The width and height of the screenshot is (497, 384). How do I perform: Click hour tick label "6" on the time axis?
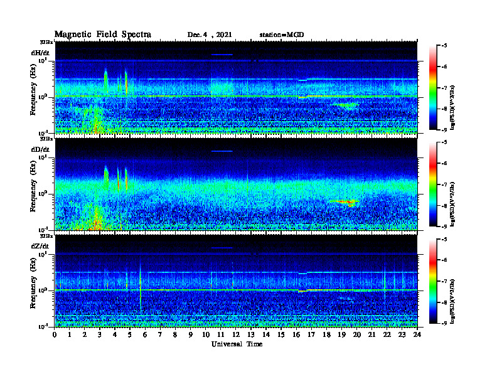pyautogui.click(x=145, y=335)
